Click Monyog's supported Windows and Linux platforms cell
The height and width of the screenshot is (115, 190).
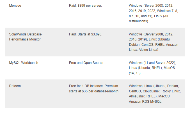coord(154,13)
